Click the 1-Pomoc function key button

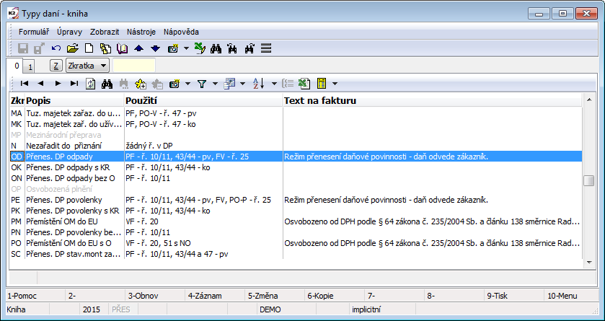coord(36,296)
